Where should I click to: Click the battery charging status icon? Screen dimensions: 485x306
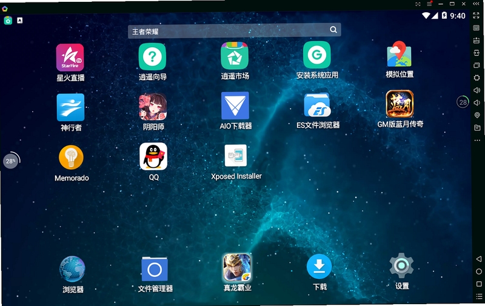[444, 15]
